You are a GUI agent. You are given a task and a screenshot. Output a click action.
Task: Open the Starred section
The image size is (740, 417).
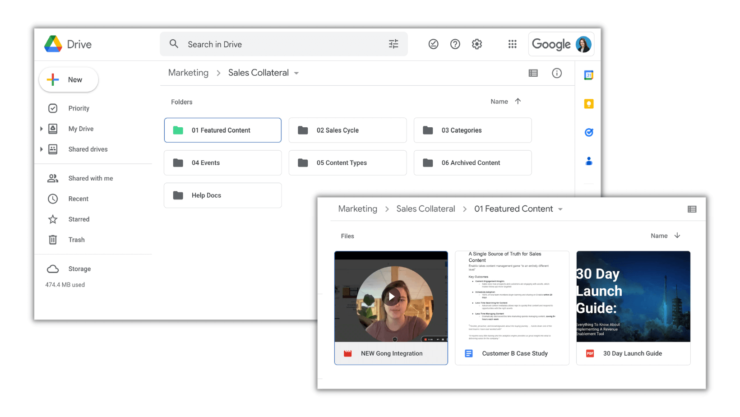click(79, 219)
